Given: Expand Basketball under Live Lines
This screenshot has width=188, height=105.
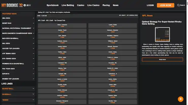Looking at the screenshot, I should 33,89.
